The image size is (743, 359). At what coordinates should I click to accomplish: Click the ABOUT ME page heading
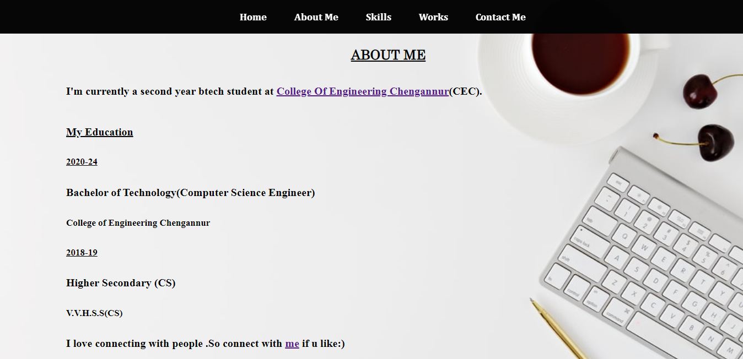pos(388,55)
